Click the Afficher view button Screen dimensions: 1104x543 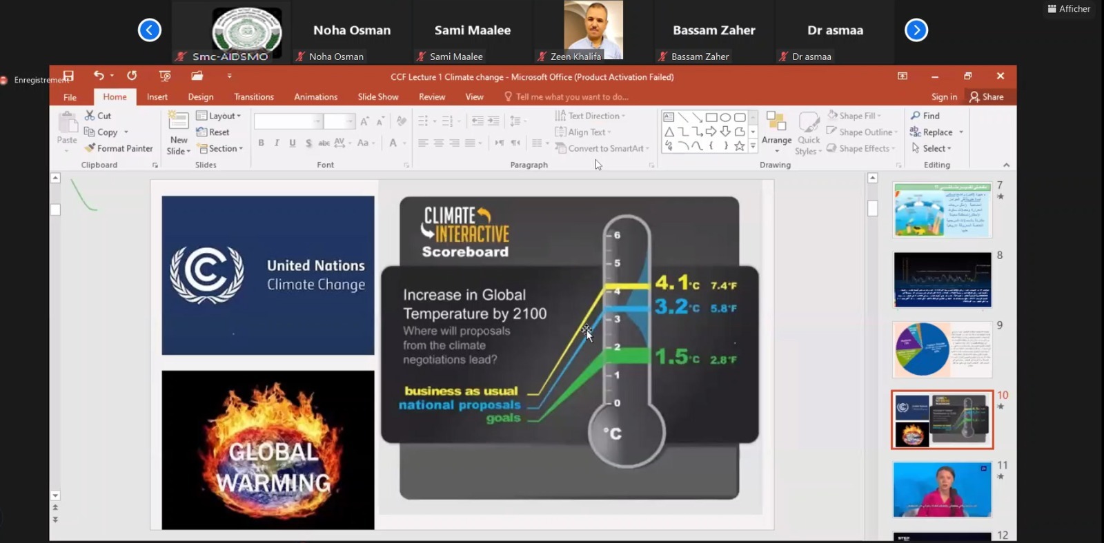(x=1069, y=9)
